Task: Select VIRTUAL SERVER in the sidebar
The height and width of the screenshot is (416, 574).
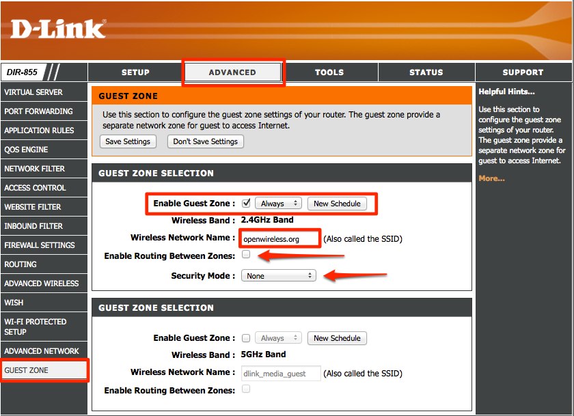Action: [x=44, y=92]
